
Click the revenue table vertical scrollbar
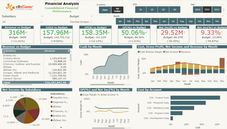coord(71,57)
